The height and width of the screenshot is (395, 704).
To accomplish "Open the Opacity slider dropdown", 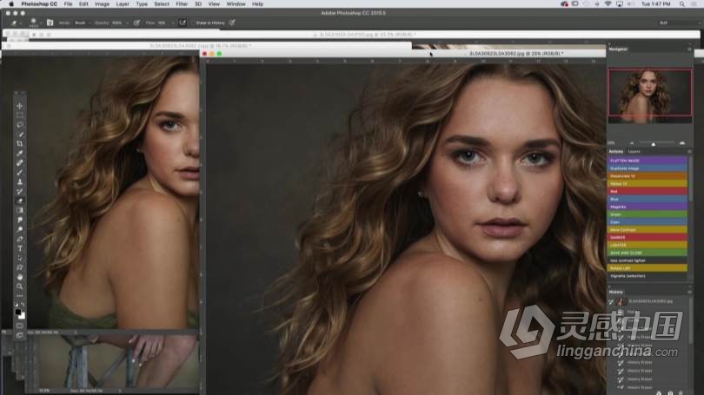I will [x=128, y=23].
